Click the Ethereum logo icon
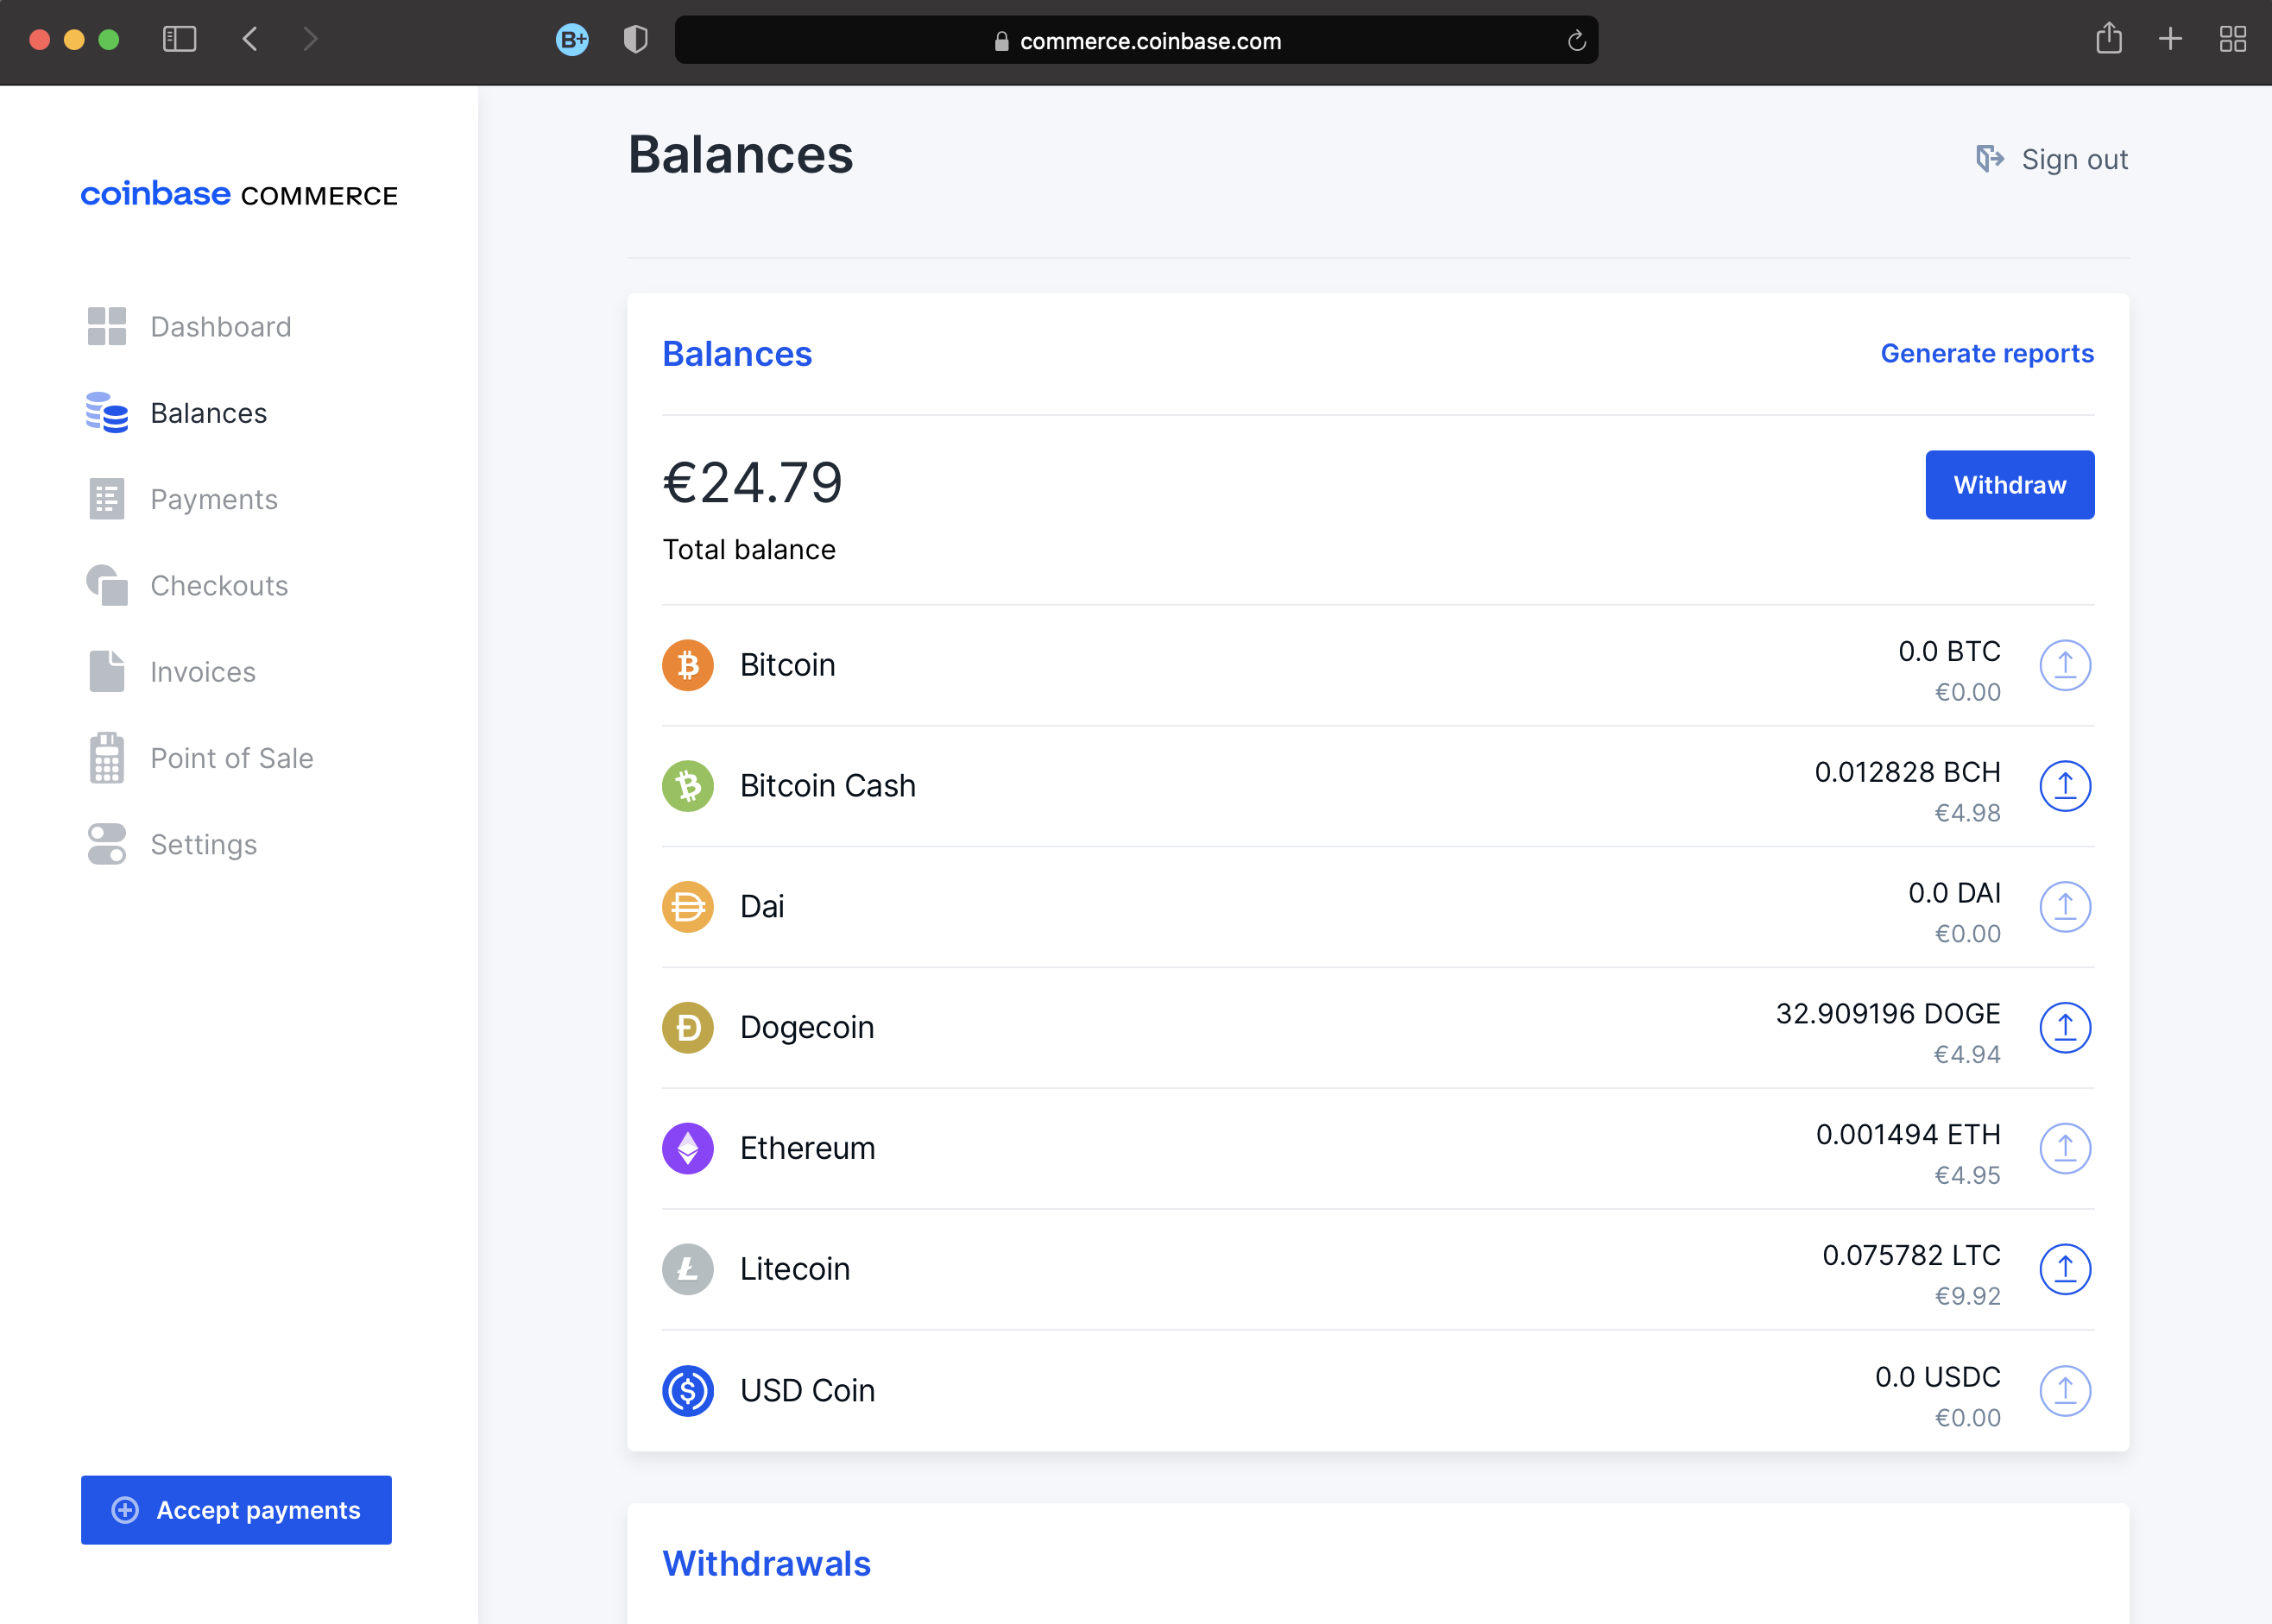The width and height of the screenshot is (2272, 1624). click(x=687, y=1148)
